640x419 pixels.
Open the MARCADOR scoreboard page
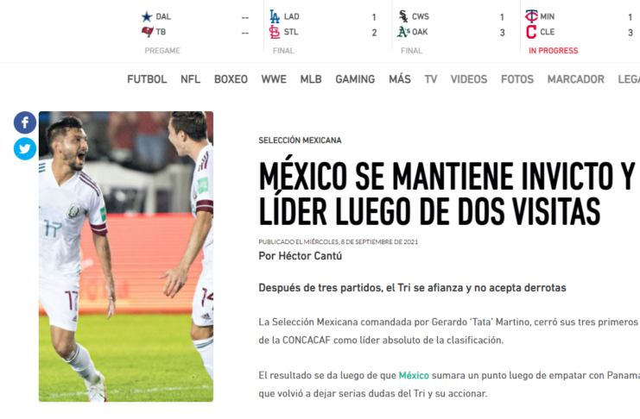[575, 79]
